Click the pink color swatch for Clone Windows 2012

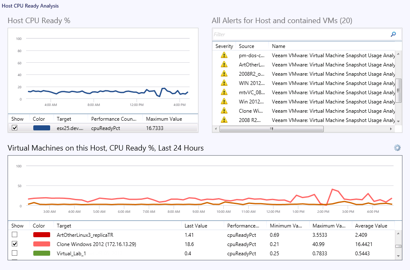[x=42, y=244]
